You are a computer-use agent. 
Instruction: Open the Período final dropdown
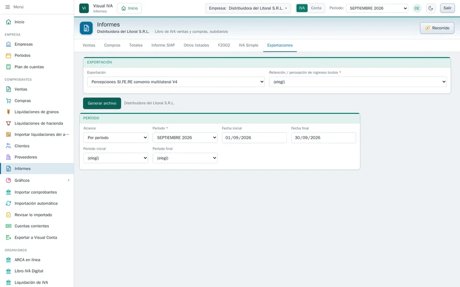point(185,158)
